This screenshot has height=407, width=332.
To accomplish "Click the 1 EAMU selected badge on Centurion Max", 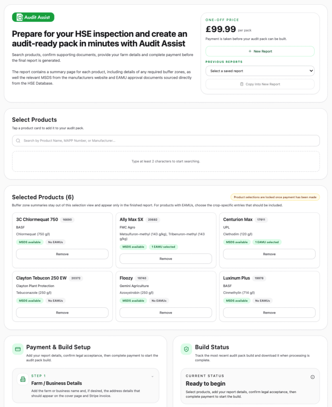I will [267, 242].
